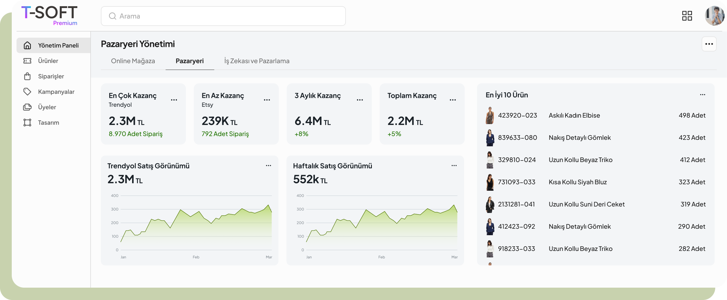Select the shopping bag Siparişler icon
The height and width of the screenshot is (300, 727).
tap(27, 76)
